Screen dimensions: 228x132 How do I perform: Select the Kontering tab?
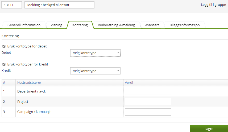[x=80, y=25]
